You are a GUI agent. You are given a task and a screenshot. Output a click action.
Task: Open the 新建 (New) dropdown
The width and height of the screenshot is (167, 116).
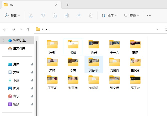[12, 15]
